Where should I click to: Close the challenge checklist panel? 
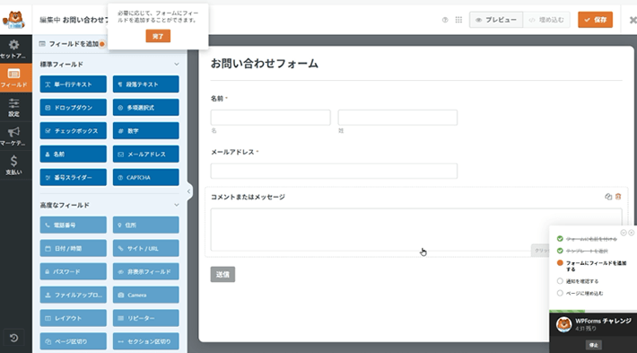[x=632, y=233]
